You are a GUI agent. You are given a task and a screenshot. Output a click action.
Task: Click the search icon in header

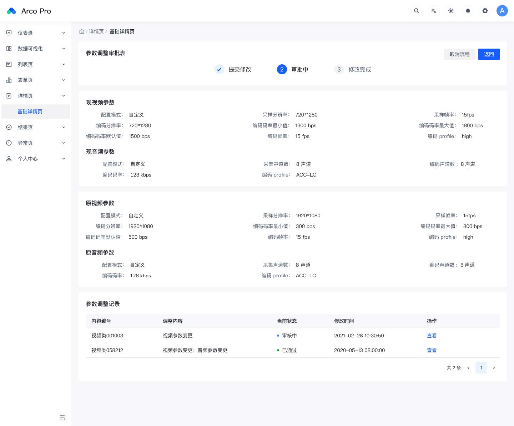click(416, 11)
